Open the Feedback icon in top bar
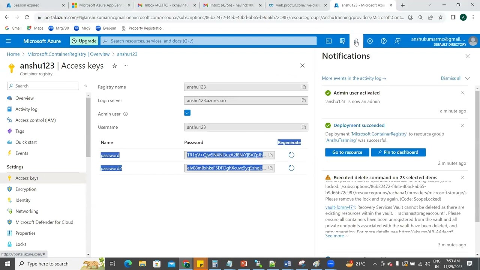The height and width of the screenshot is (270, 480). 397,41
